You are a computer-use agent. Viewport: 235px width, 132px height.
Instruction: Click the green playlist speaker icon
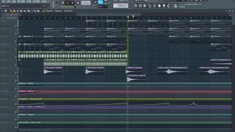click(44, 11)
